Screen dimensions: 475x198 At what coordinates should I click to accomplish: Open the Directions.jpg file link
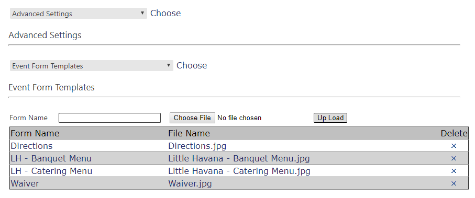coord(197,146)
